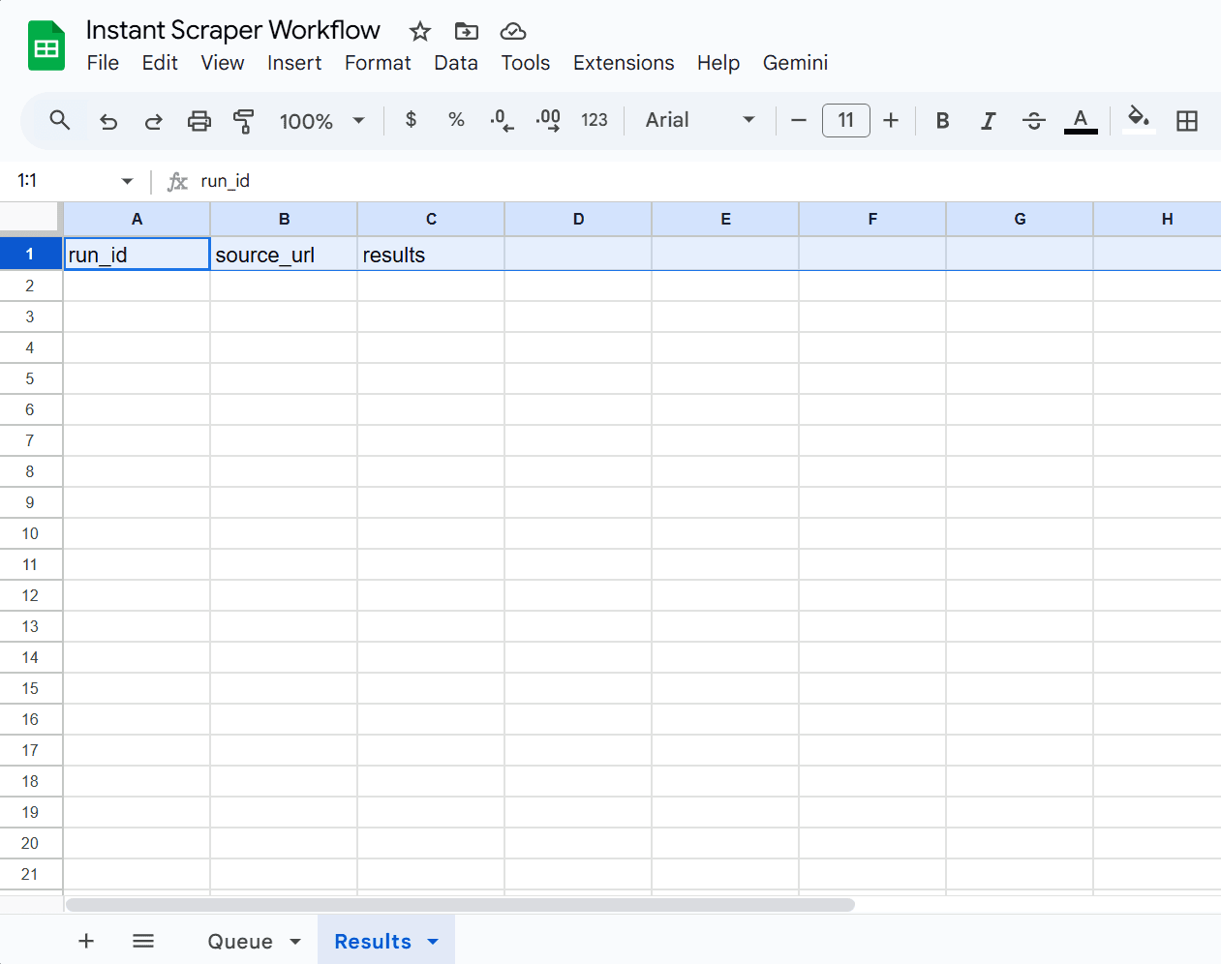Open the fill color picker
This screenshot has height=964, width=1221.
click(x=1139, y=120)
